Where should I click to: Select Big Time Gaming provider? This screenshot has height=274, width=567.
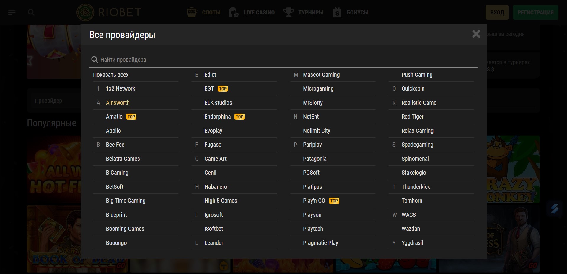tap(126, 201)
